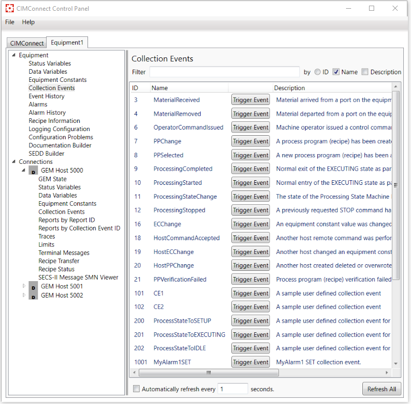
Task: Click the horizontal scrollbar thumb of events list
Action: 209,373
